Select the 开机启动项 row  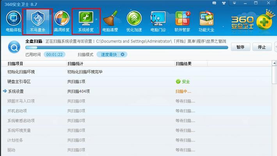(x=136, y=111)
